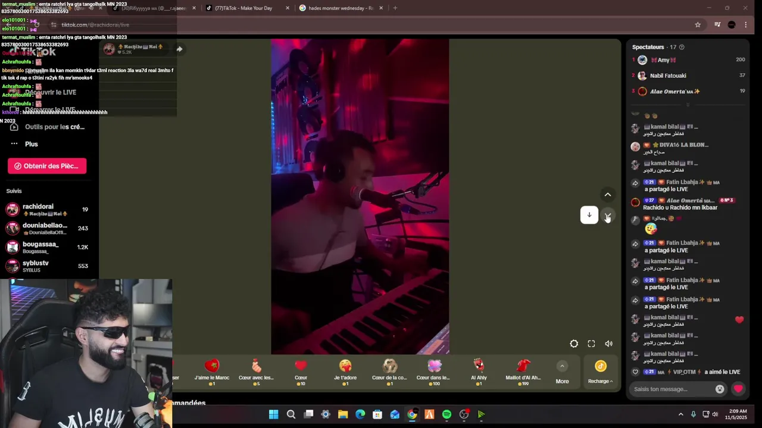Go to the previous live with the up chevron
Viewport: 762px width, 428px height.
point(608,194)
